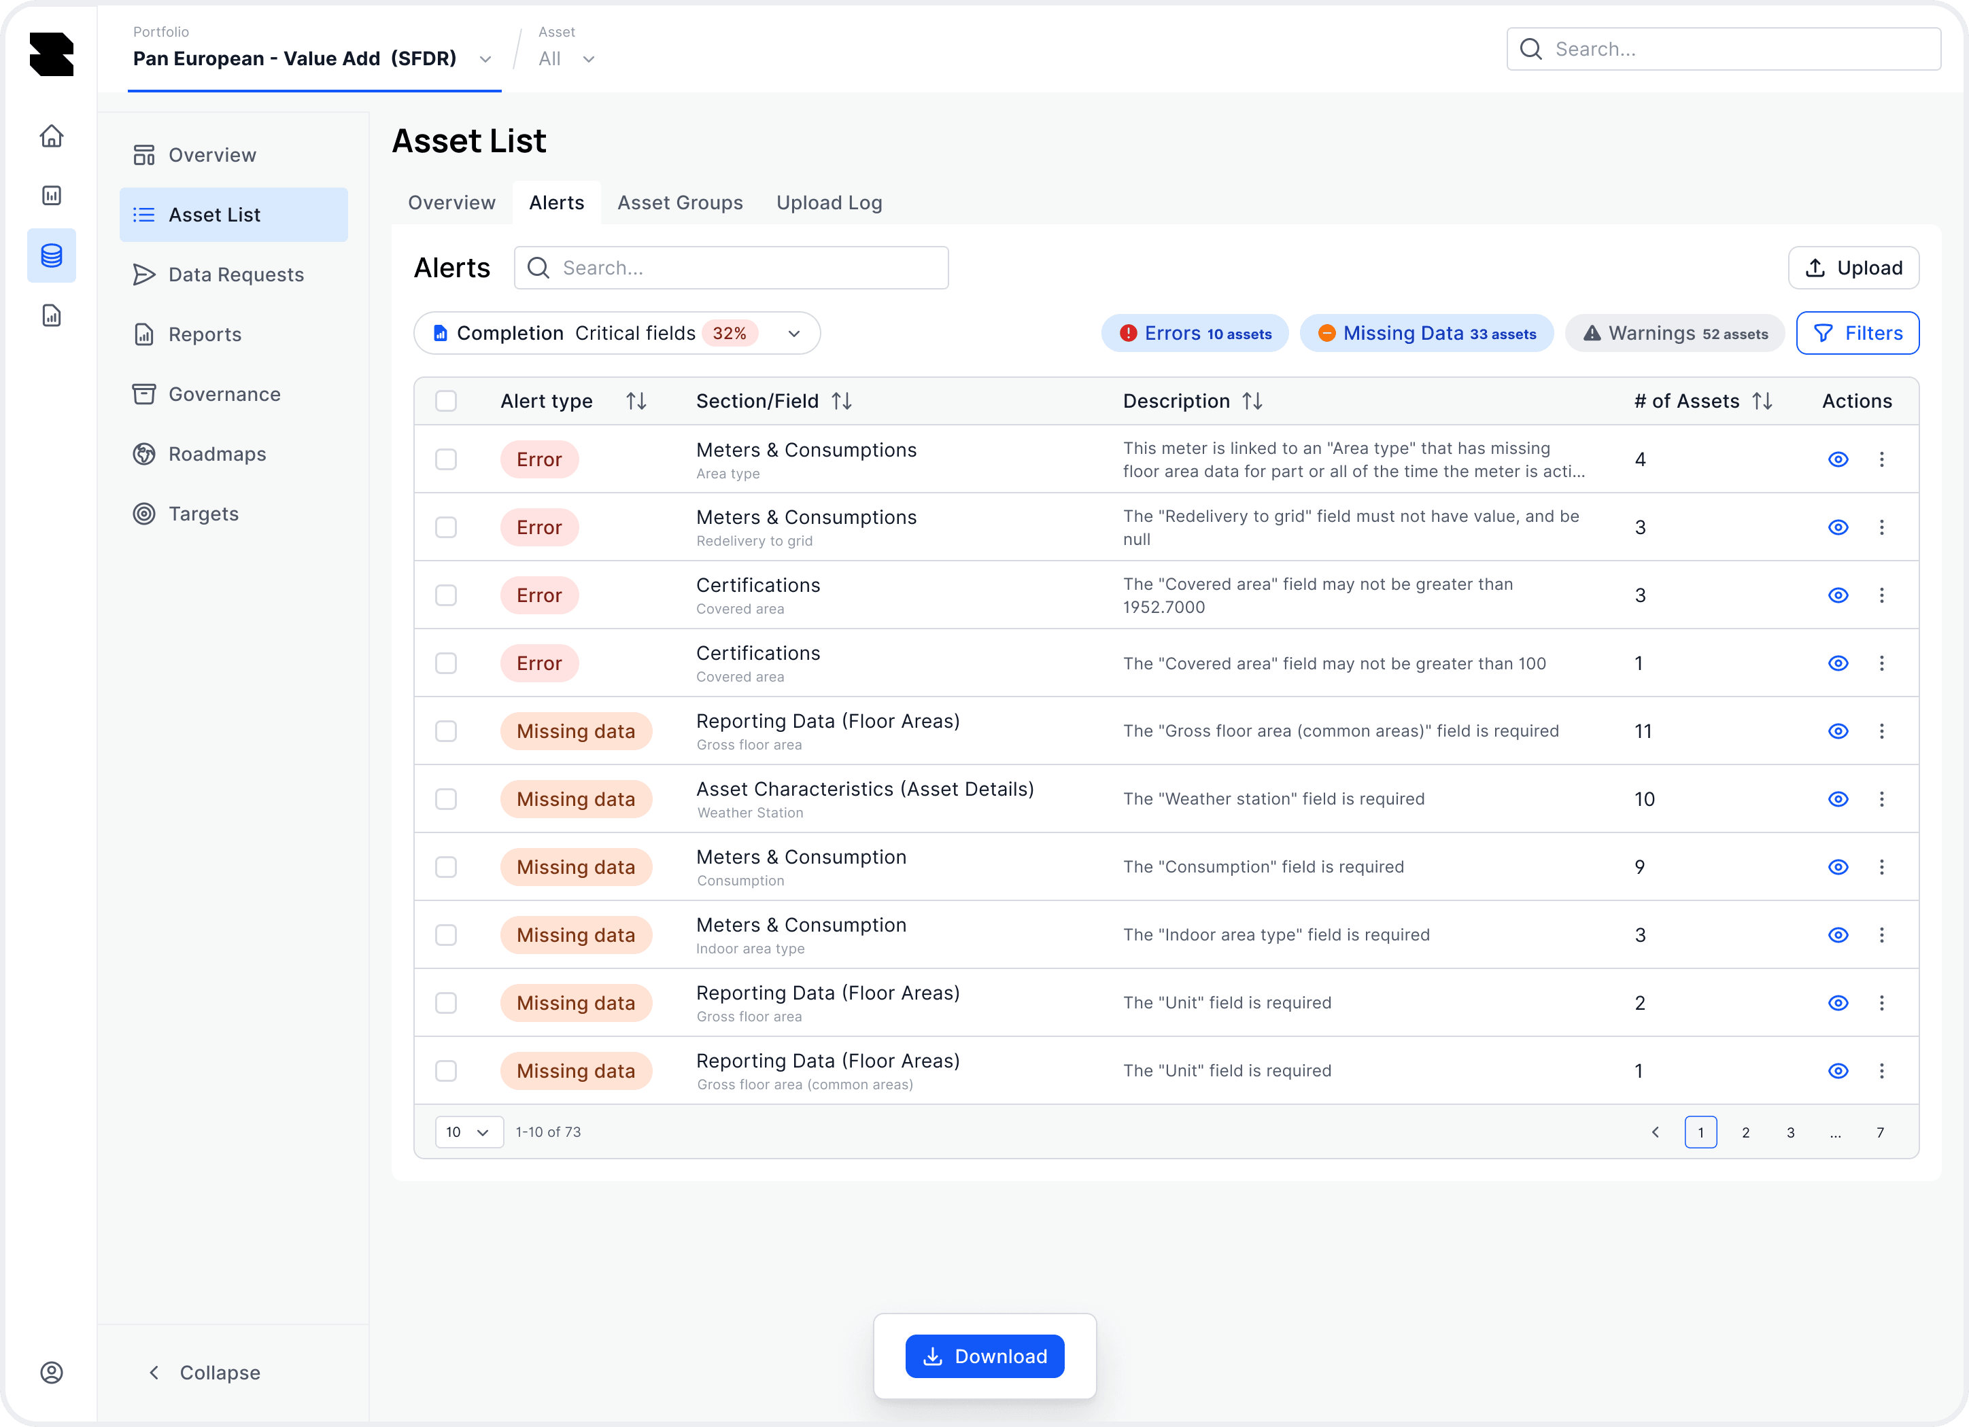This screenshot has width=1969, height=1427.
Task: Open more actions for Area type error row
Action: [1881, 460]
